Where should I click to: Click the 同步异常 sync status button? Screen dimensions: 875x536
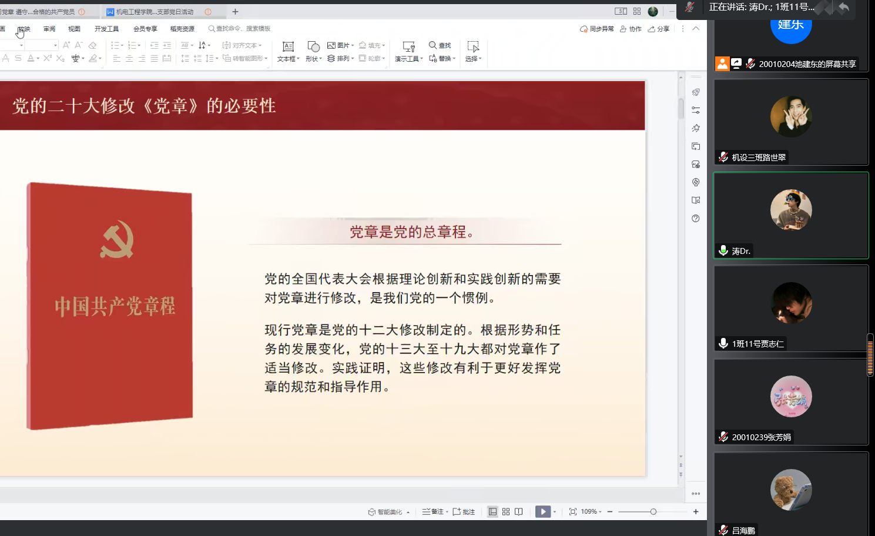click(x=596, y=29)
